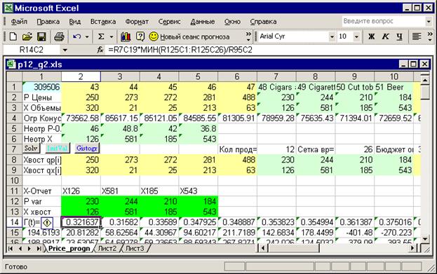Open the Вид menu
437x274 pixels.
pyautogui.click(x=74, y=22)
